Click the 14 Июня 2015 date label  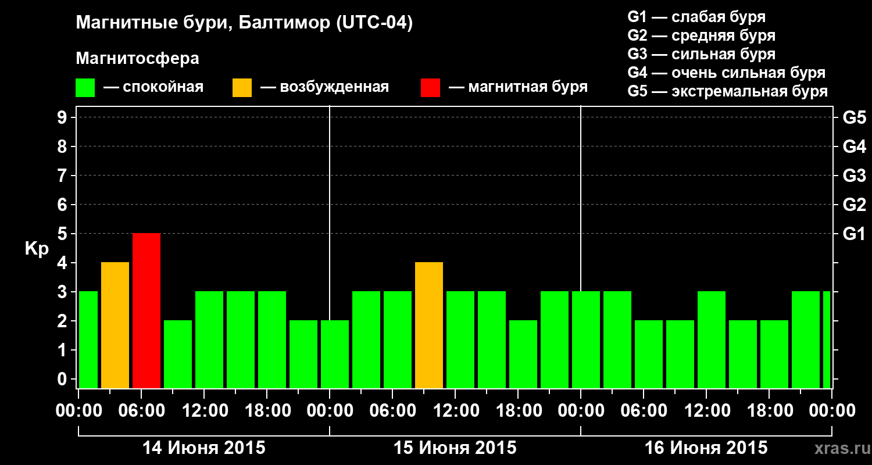(204, 448)
